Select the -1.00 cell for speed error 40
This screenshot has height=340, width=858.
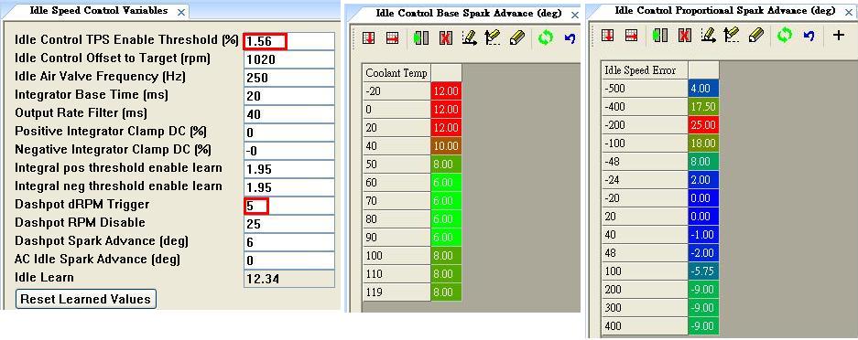point(703,235)
